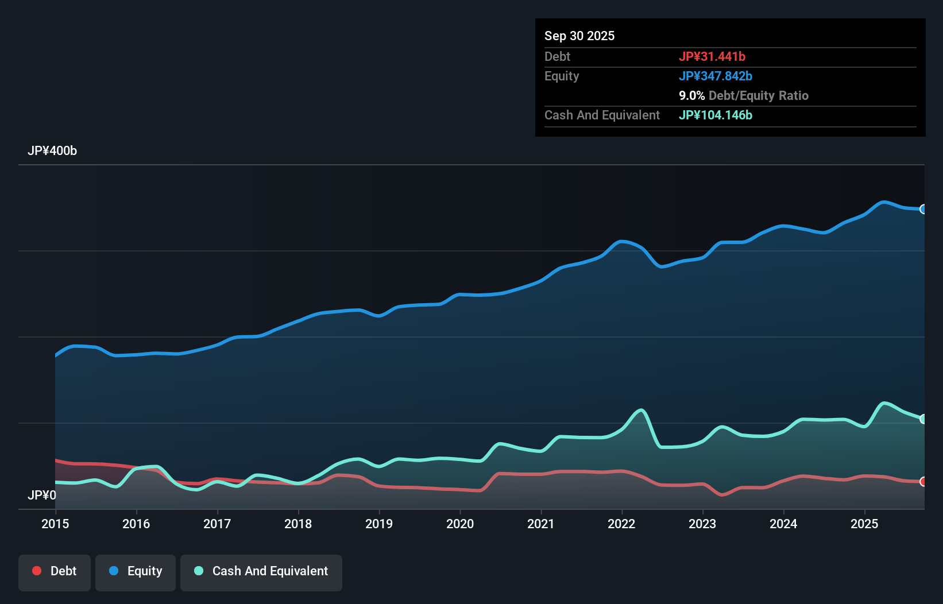Select the red Debt legend dot

(x=36, y=571)
